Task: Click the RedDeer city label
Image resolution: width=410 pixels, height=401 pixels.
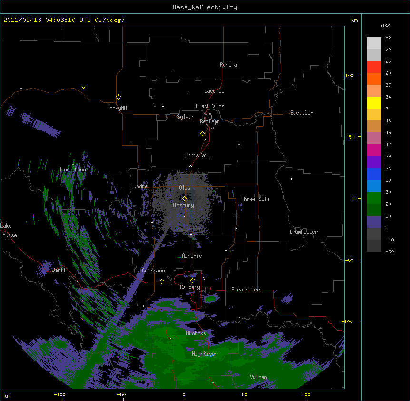Action: pos(209,121)
